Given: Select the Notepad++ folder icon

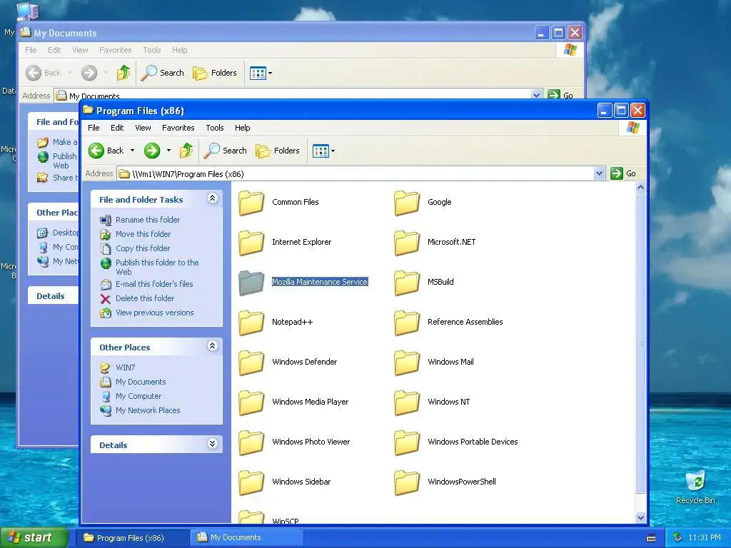Looking at the screenshot, I should (x=251, y=323).
